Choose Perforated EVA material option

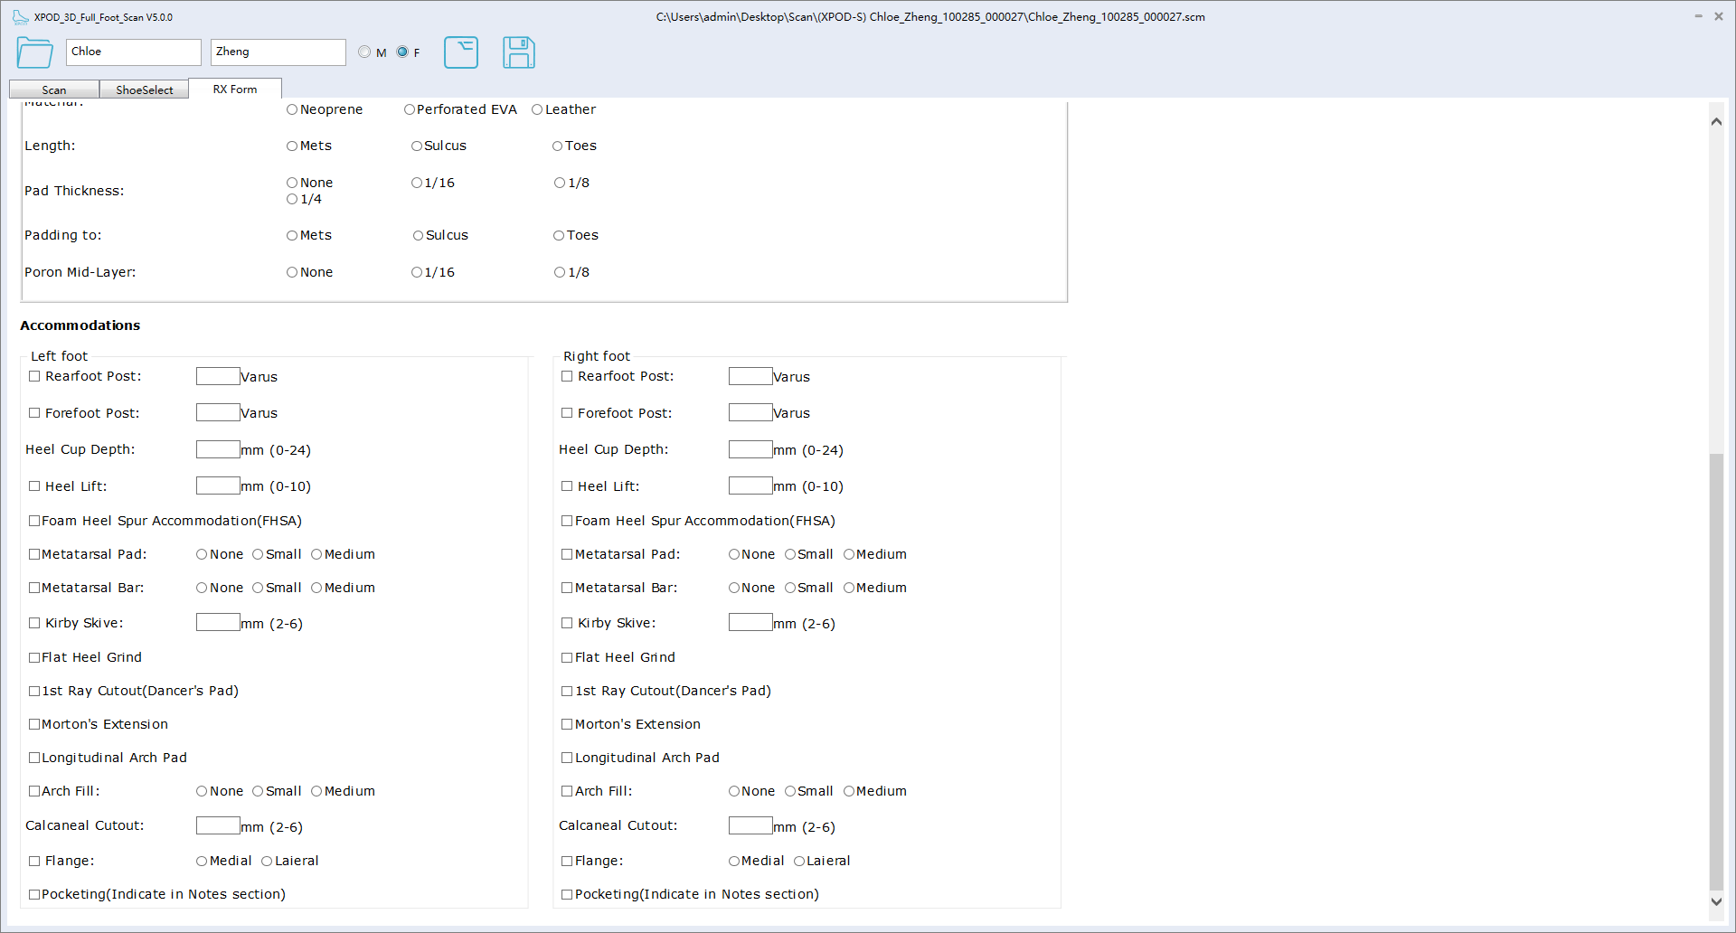[410, 110]
